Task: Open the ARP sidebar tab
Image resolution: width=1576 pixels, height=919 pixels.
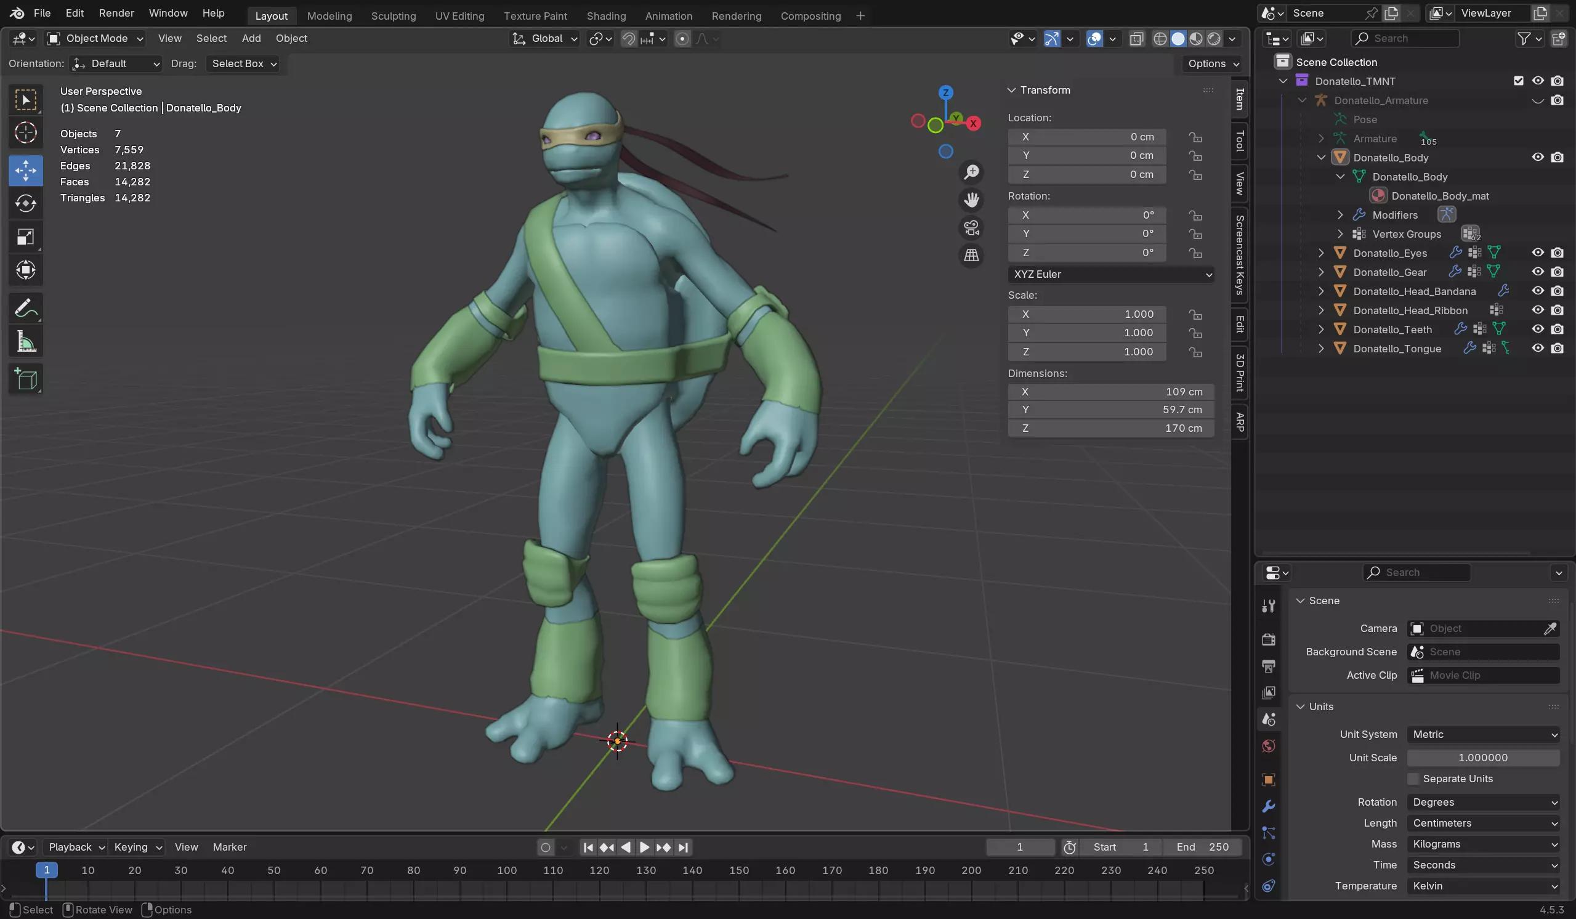Action: [x=1240, y=423]
